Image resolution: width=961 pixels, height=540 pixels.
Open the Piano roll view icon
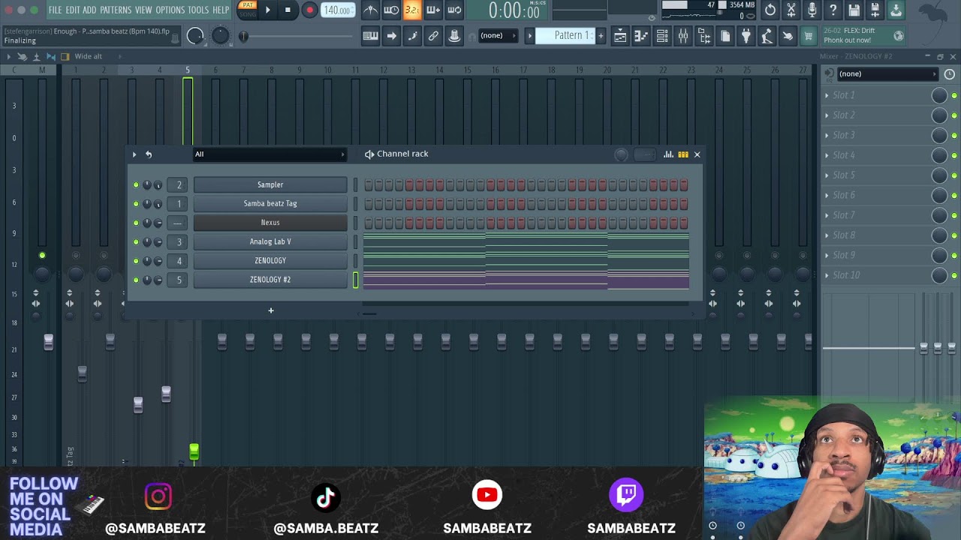641,35
